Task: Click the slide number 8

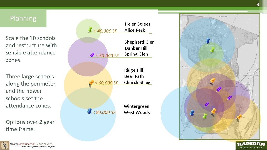Action: [258, 4]
